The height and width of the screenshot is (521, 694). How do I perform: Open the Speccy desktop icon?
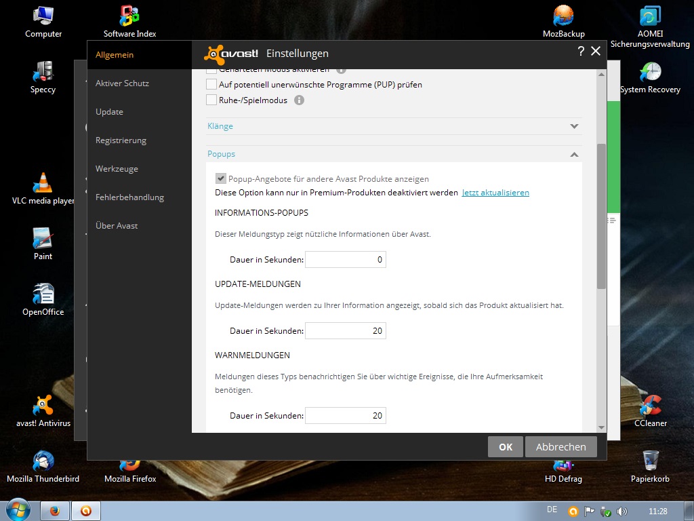43,77
